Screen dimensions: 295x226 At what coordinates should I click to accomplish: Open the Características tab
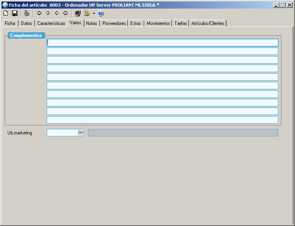51,23
